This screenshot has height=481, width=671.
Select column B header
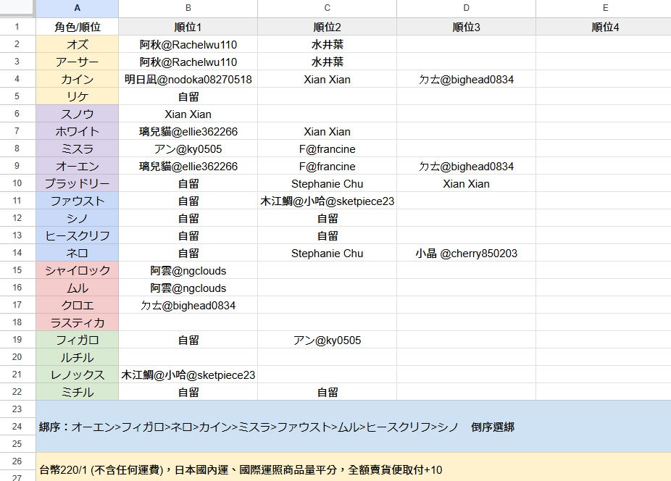pyautogui.click(x=188, y=8)
